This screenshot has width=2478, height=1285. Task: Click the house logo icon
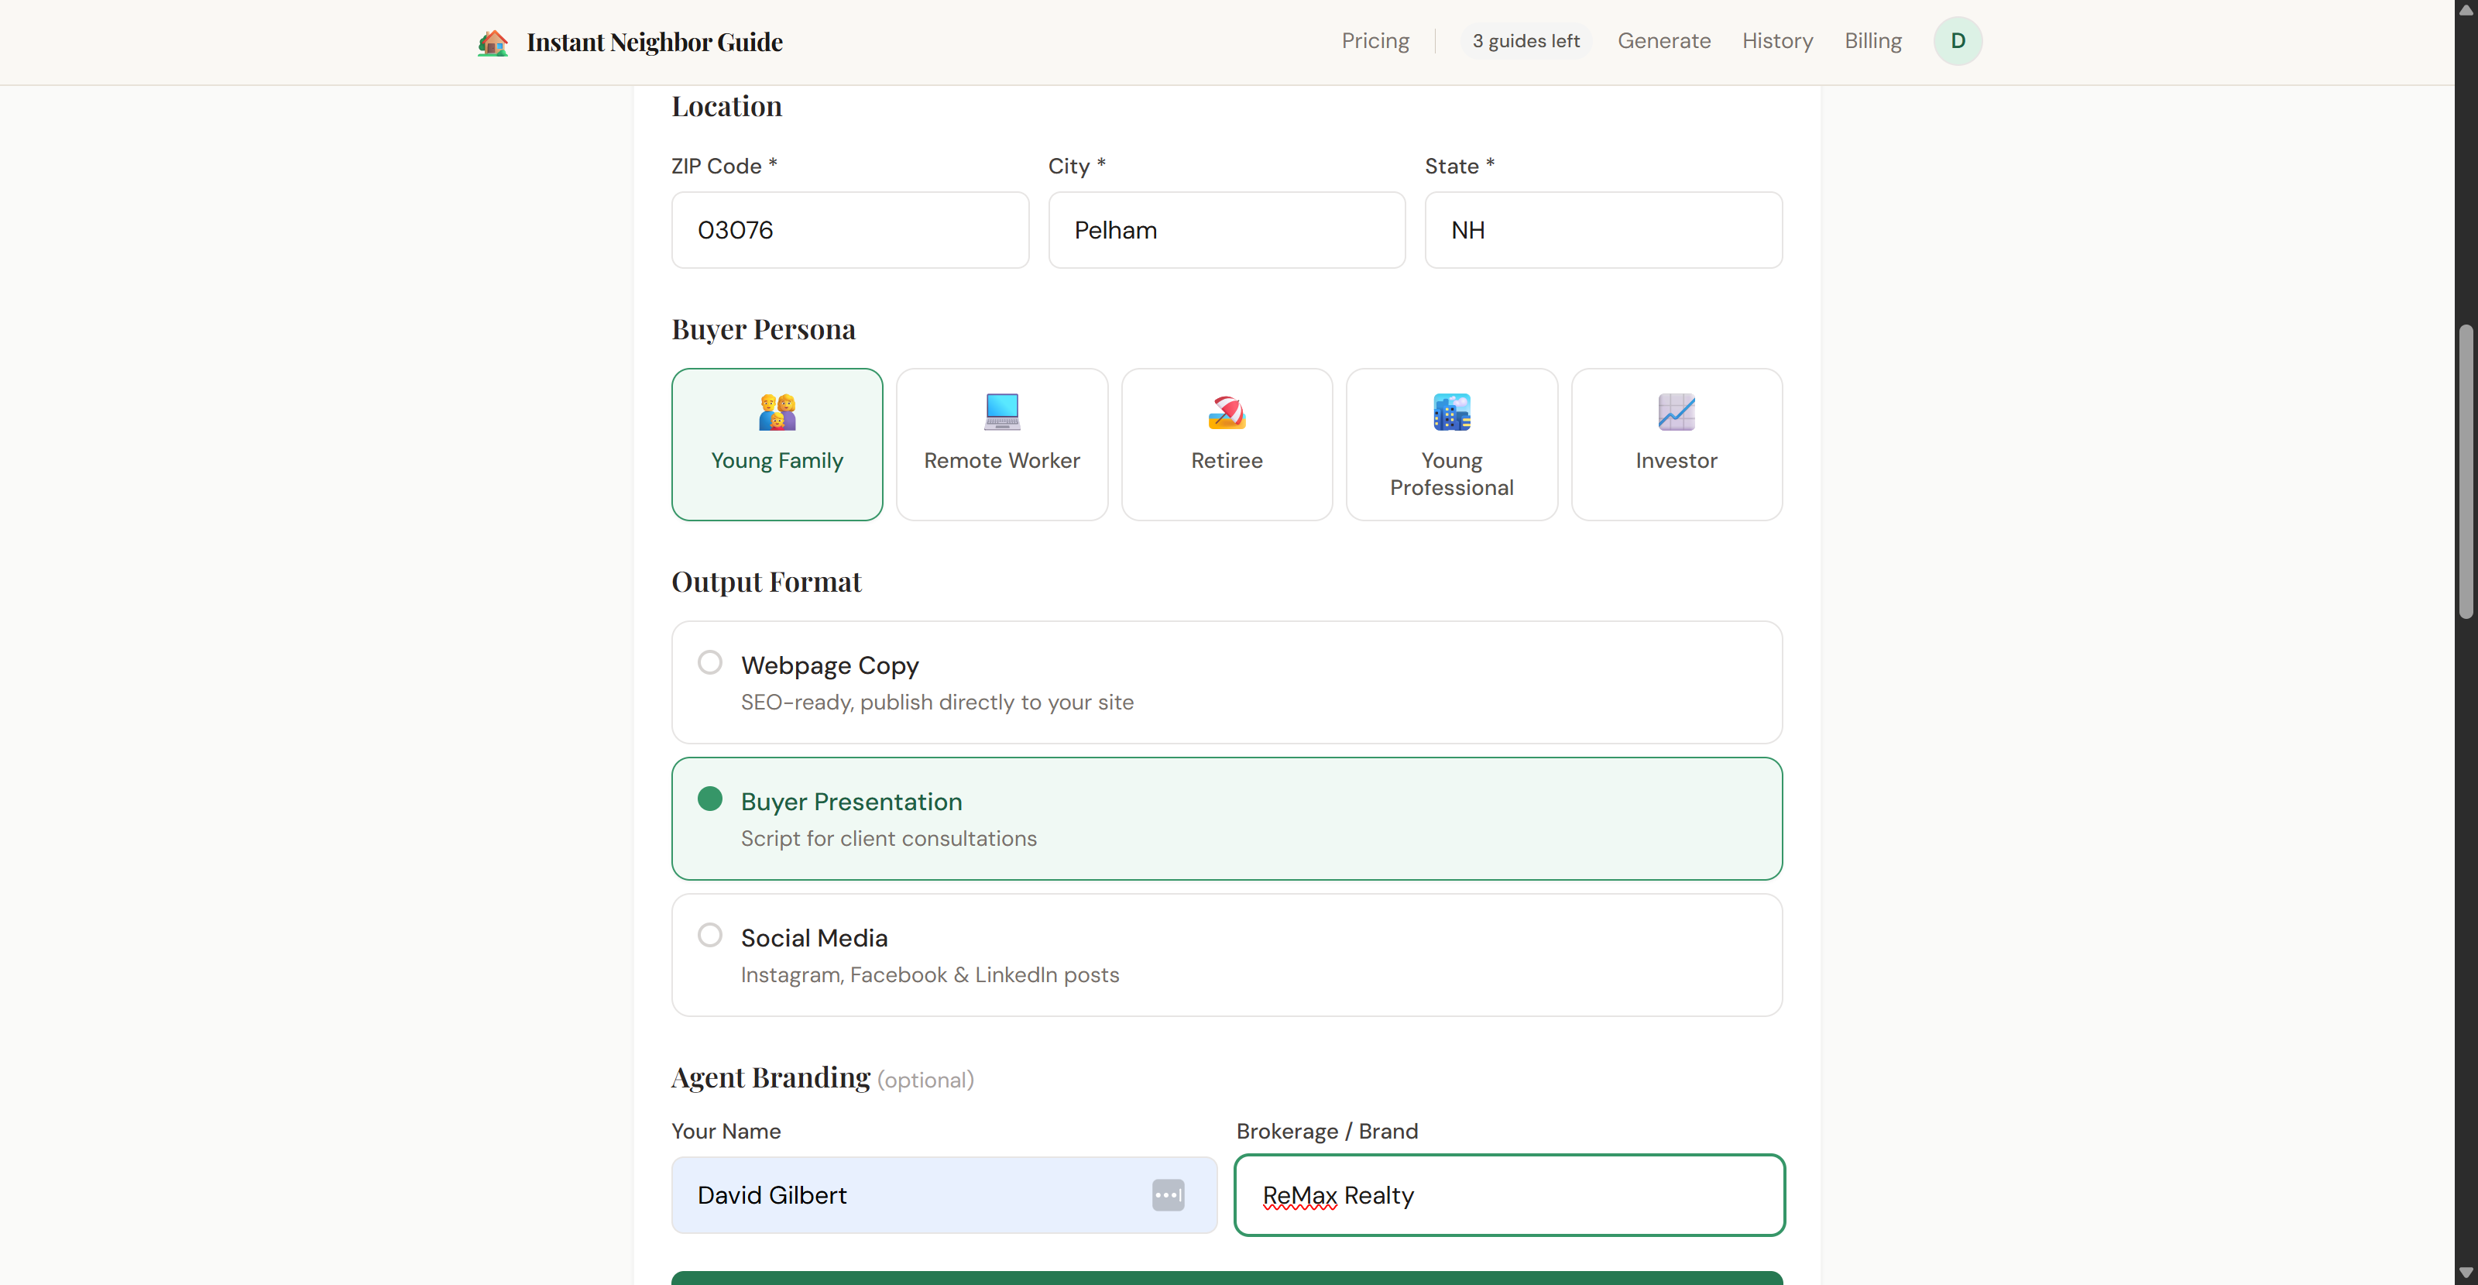493,43
